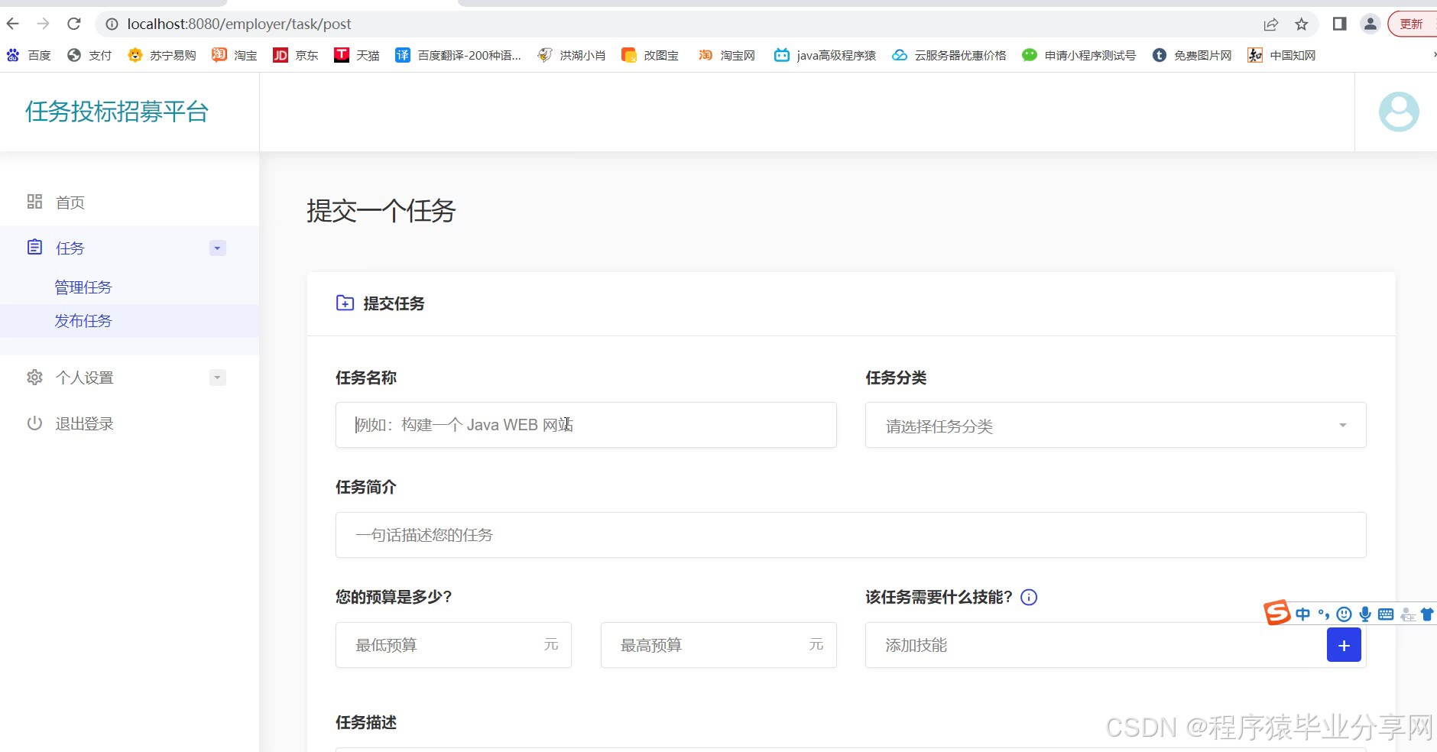Click the blue plus add-skill button
The height and width of the screenshot is (752, 1437).
pos(1344,645)
